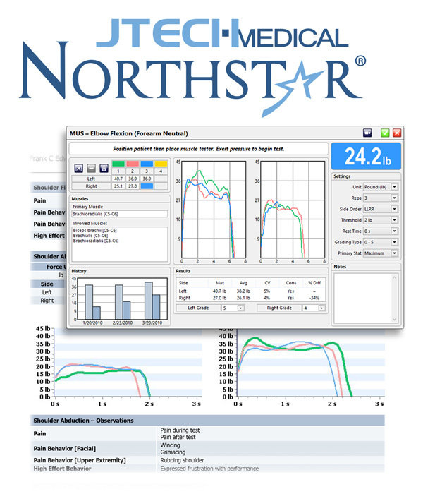Select Biceps brachii [C5-C6] in Involved Muscles
Image resolution: width=423 pixels, height=494 pixels.
(94, 230)
